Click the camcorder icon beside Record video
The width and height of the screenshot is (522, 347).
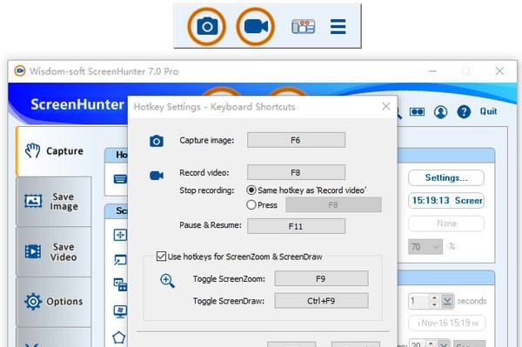coord(156,176)
